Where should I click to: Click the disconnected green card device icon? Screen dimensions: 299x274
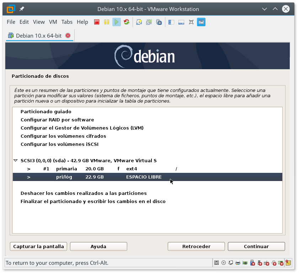[x=281, y=263]
